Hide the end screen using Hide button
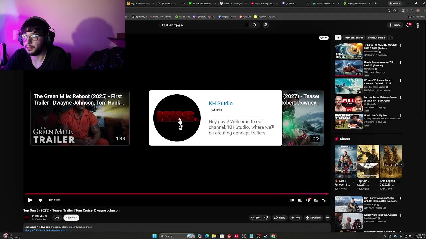This screenshot has width=426, height=239. click(324, 38)
